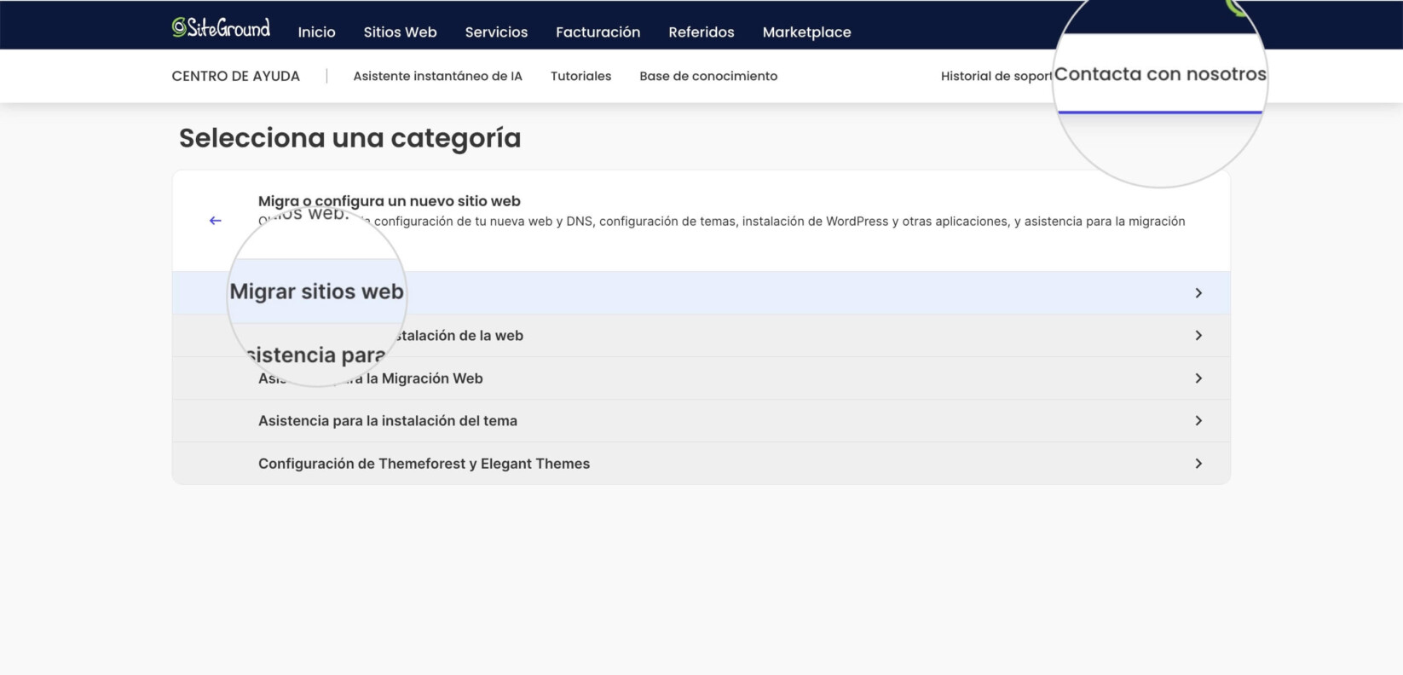The image size is (1403, 675).
Task: Open the Tutoriales link
Action: point(580,76)
